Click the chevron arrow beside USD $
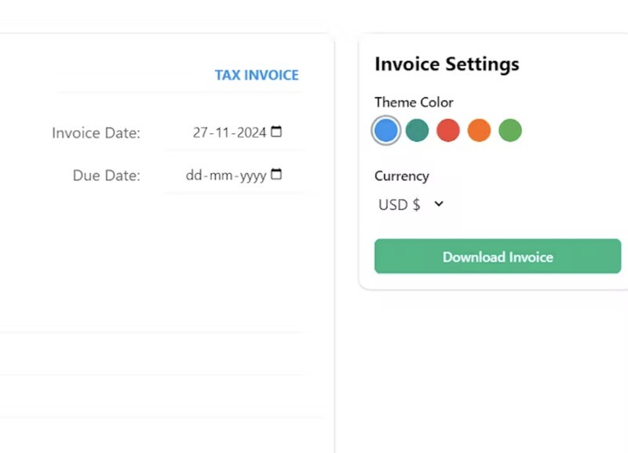Image resolution: width=628 pixels, height=453 pixels. [439, 205]
